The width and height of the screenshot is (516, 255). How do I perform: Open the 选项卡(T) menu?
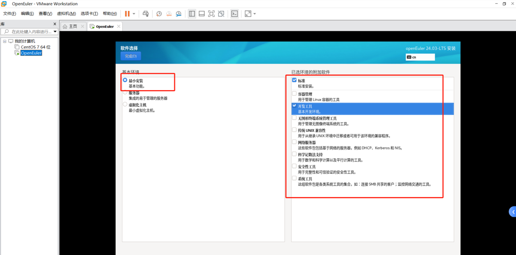click(x=89, y=14)
